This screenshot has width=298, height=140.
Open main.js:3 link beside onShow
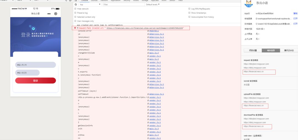coord(154,135)
